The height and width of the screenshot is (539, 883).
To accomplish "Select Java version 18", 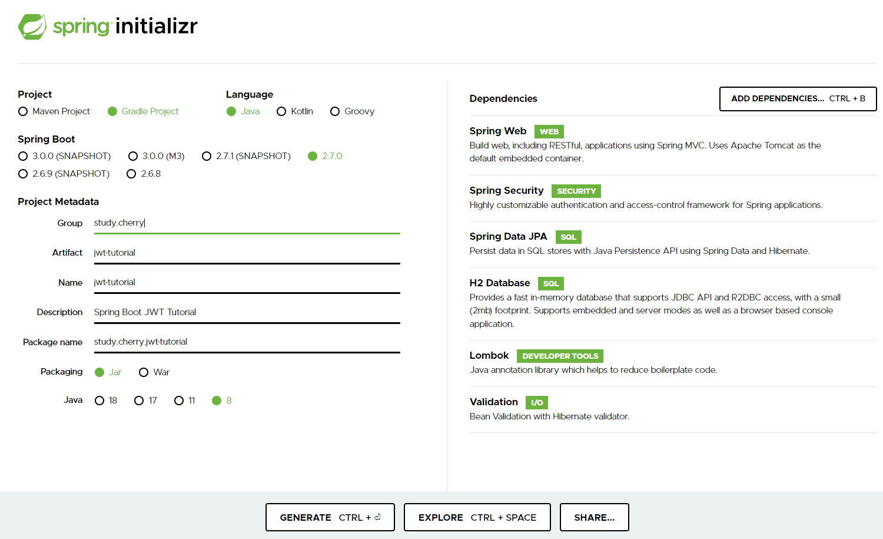I will pos(106,401).
